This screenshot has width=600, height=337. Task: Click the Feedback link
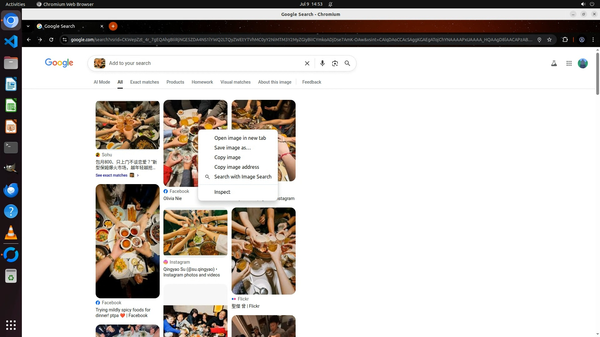[x=311, y=82]
